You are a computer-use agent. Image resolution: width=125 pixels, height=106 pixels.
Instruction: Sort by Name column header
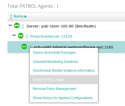[18, 16]
